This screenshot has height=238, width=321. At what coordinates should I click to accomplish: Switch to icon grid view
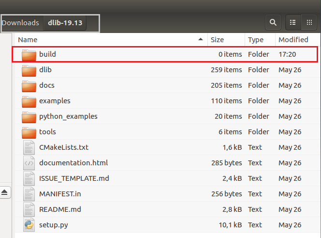[309, 22]
